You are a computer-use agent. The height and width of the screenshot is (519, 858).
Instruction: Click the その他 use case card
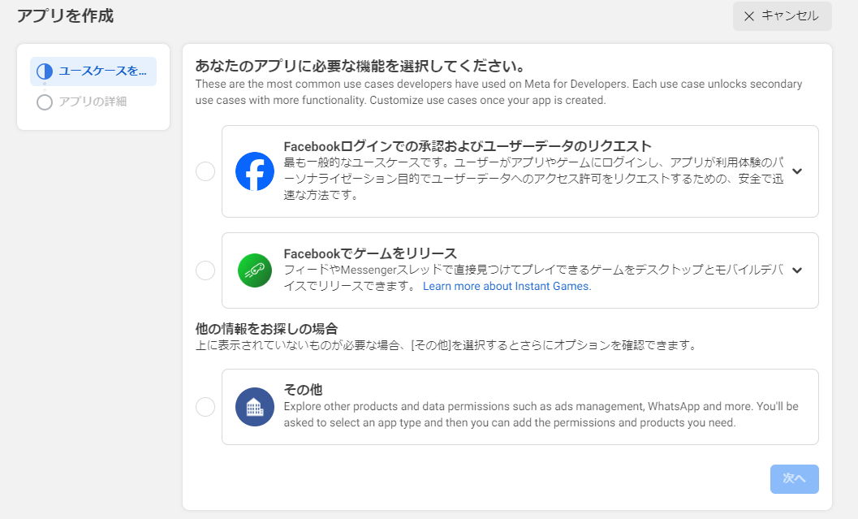click(x=520, y=406)
